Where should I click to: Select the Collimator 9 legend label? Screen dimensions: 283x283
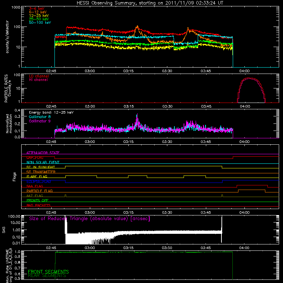point(40,121)
